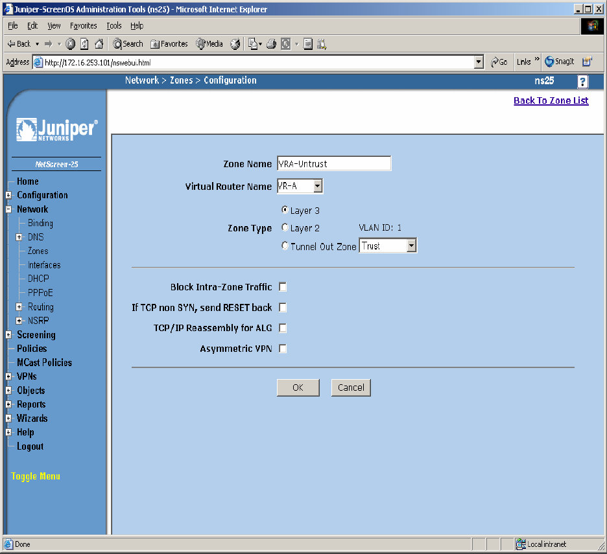Refresh the page with Refresh icon
The width and height of the screenshot is (607, 554).
(x=84, y=43)
